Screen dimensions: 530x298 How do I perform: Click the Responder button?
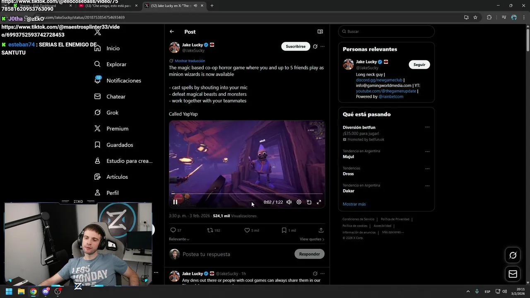[309, 254]
